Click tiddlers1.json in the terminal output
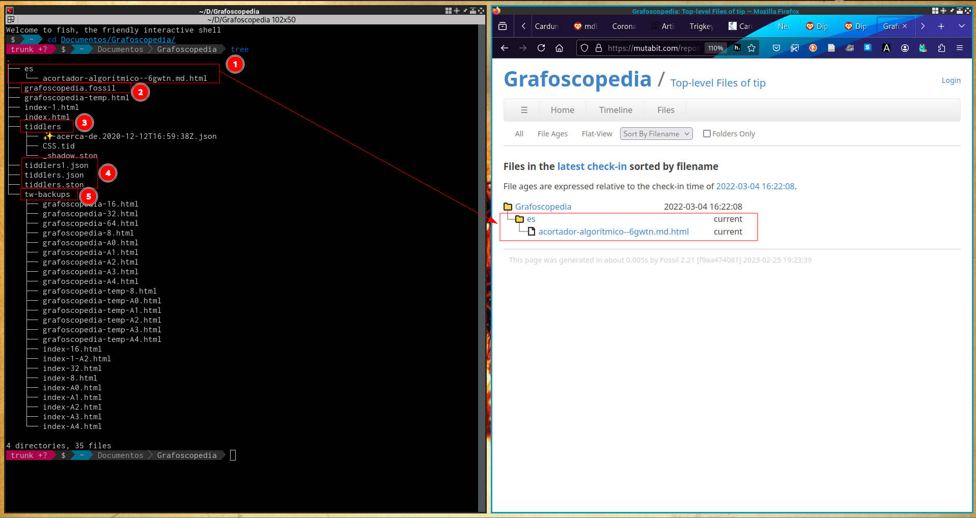The width and height of the screenshot is (976, 518). 56,165
